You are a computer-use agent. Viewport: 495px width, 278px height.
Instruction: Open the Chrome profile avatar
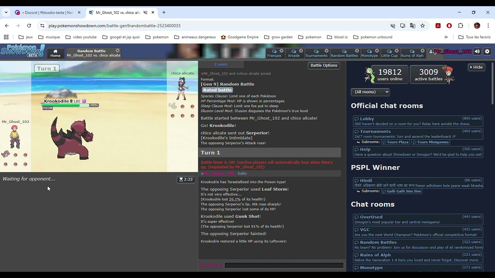(477, 25)
